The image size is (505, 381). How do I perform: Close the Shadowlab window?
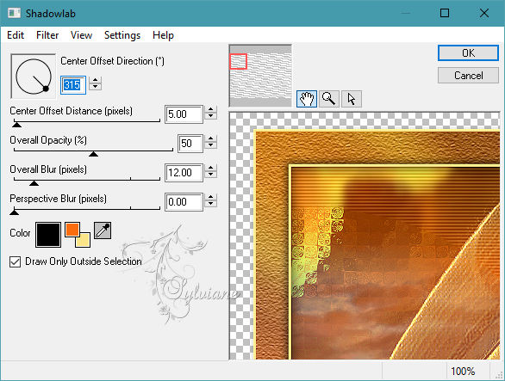(x=484, y=13)
